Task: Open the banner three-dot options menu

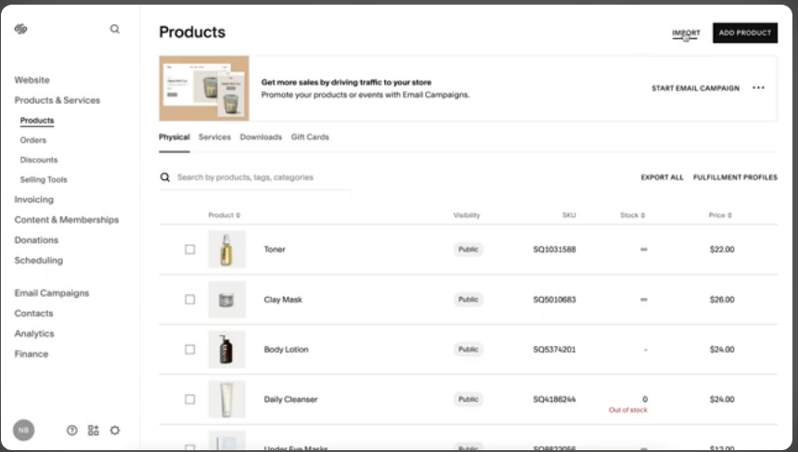Action: point(758,88)
